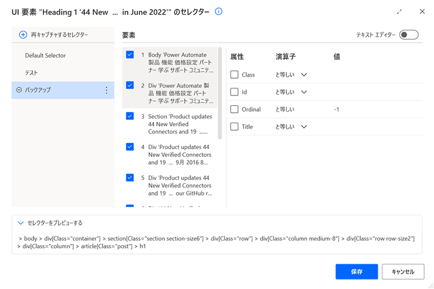Expand the operator dropdown for Title

(303, 127)
